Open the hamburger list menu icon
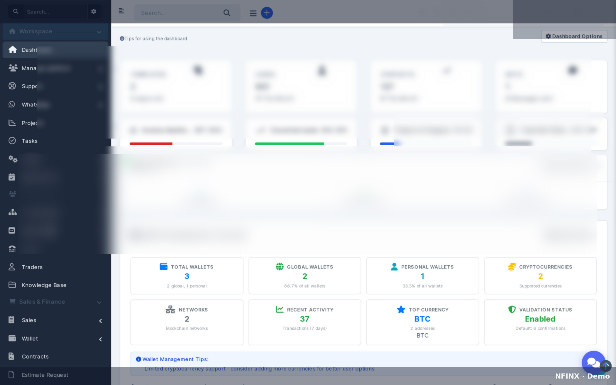The height and width of the screenshot is (385, 616). (x=253, y=13)
